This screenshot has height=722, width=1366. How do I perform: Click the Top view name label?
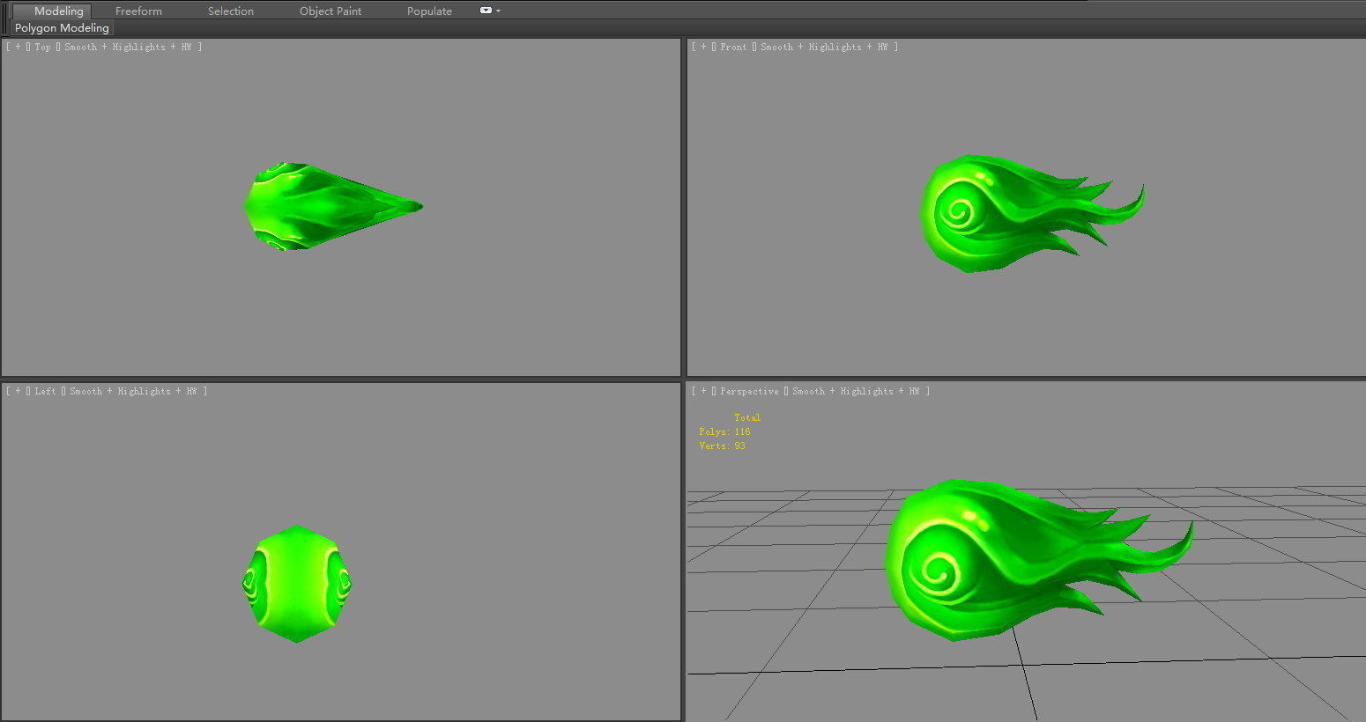[x=43, y=47]
